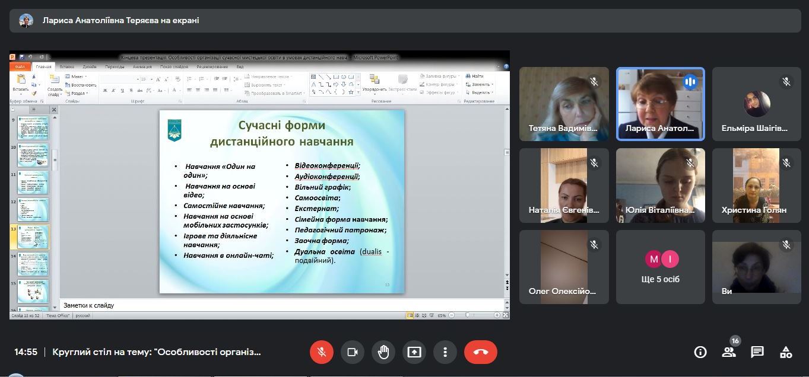
Task: Unmute the microphone in the call bar
Action: [322, 352]
